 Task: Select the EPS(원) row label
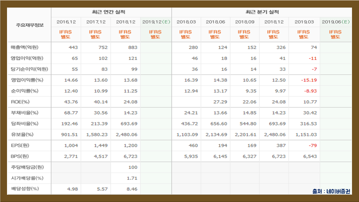click(20, 145)
